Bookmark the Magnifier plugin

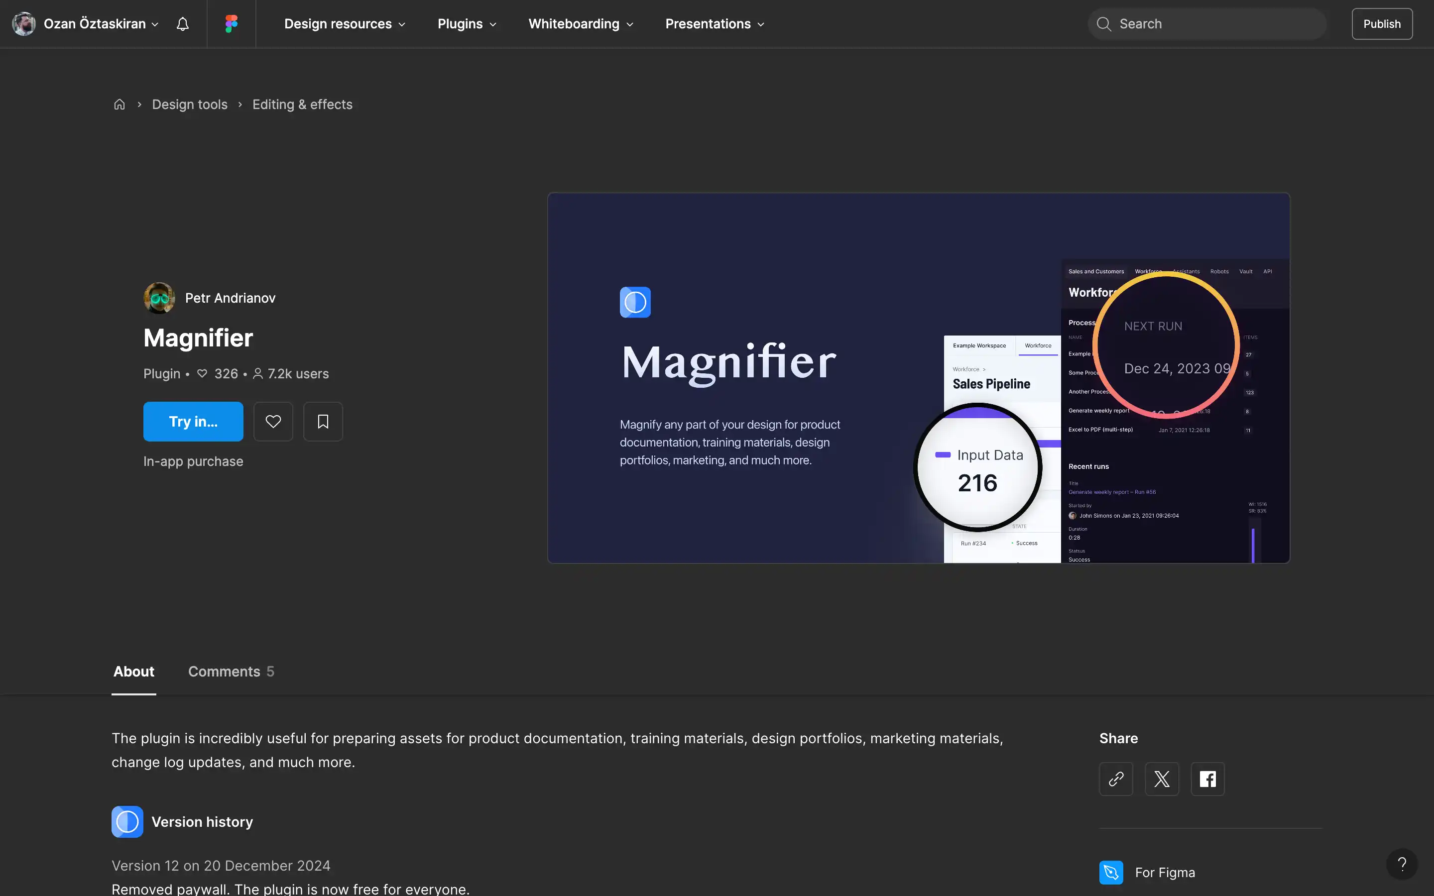tap(323, 421)
